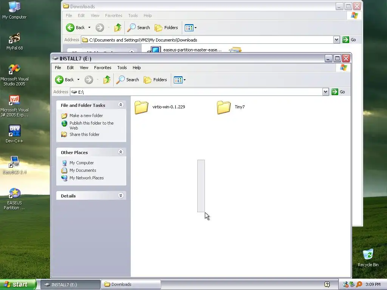Select easeus-partition-master file in Downloads
The image size is (387, 290).
point(192,50)
